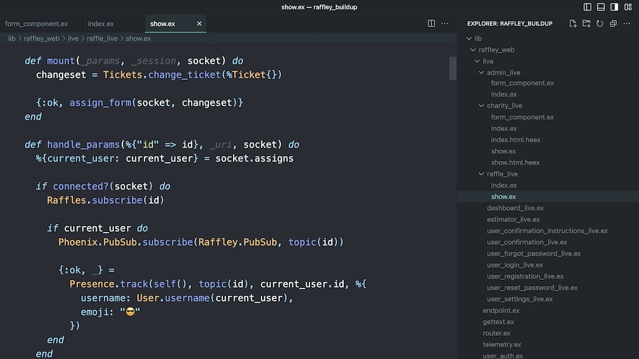Click the 'emoji:' line in code
The image size is (639, 359).
pyautogui.click(x=110, y=312)
